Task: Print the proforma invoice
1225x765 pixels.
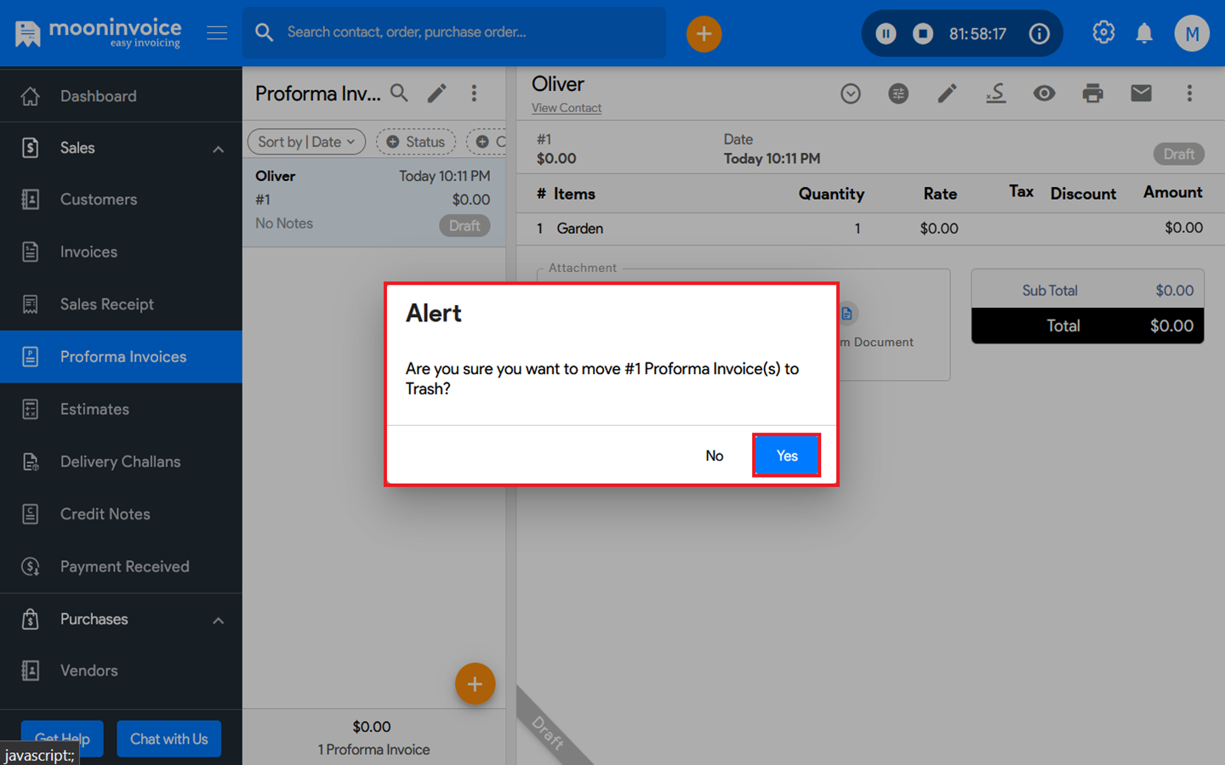Action: click(1092, 93)
